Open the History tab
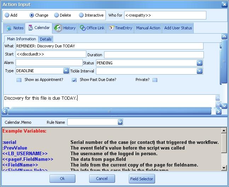This screenshot has height=187, width=229. [65, 28]
